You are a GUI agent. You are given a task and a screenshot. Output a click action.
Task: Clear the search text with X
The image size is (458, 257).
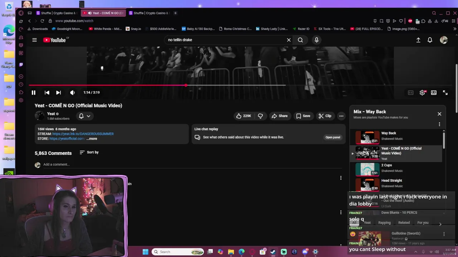[289, 40]
